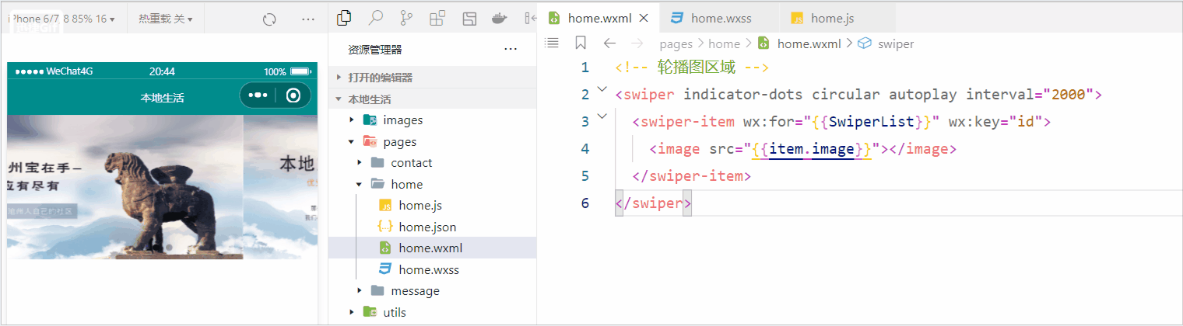
Task: Open mini program capsule menu dots
Action: [x=258, y=95]
